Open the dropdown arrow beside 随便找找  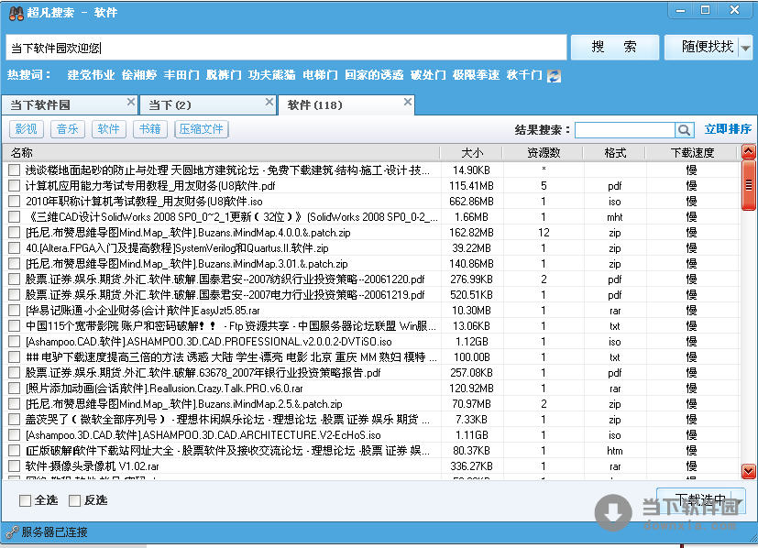tap(746, 48)
